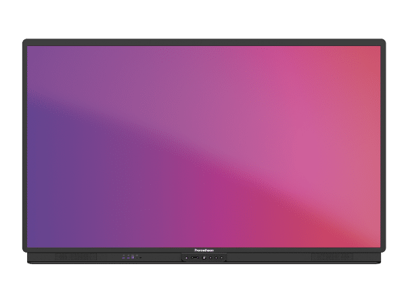Tap the small sensor dot beside front ports
The height and width of the screenshot is (302, 406).
(x=140, y=257)
